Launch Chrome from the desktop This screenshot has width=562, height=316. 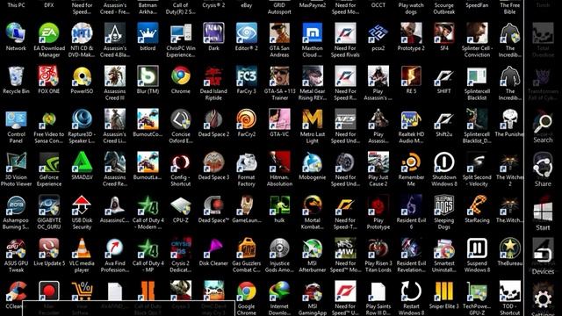[181, 76]
